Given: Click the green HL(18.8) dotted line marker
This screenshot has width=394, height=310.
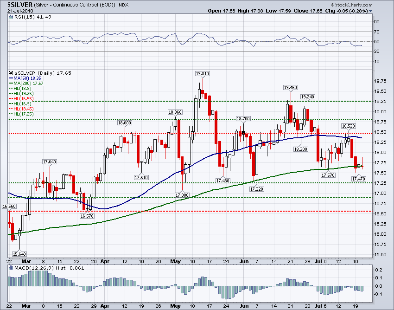Looking at the screenshot, I should pyautogui.click(x=10, y=89).
